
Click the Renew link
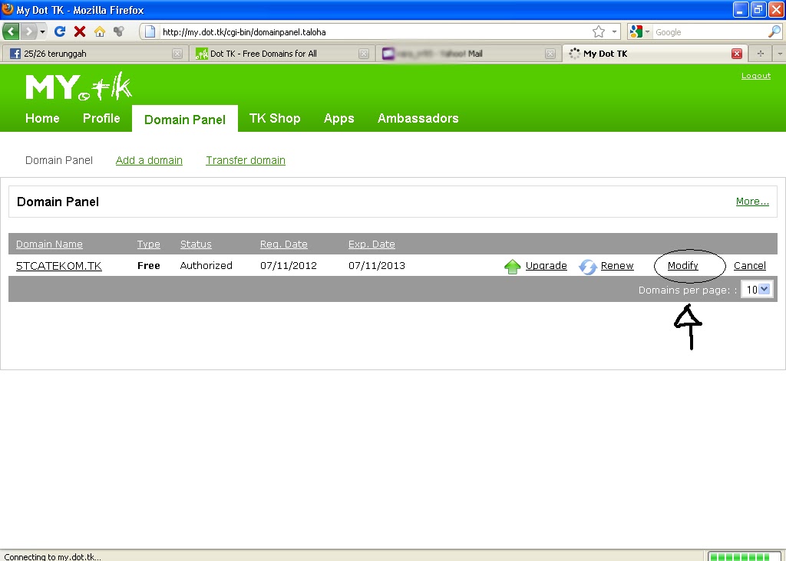(617, 266)
